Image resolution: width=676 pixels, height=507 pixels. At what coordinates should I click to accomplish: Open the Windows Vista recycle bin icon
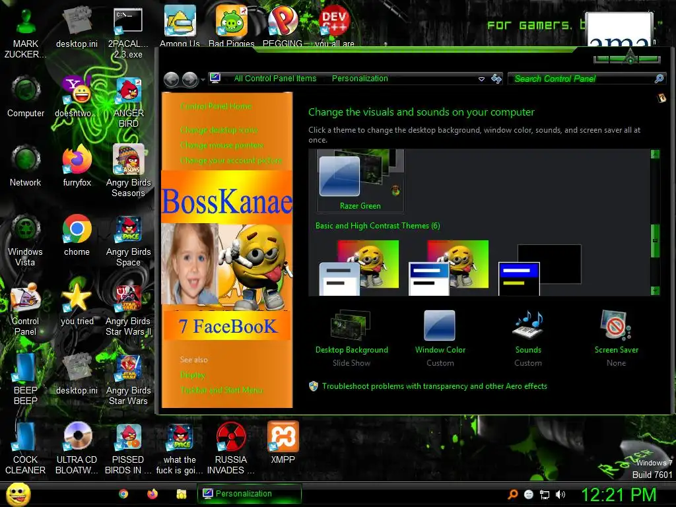click(26, 240)
